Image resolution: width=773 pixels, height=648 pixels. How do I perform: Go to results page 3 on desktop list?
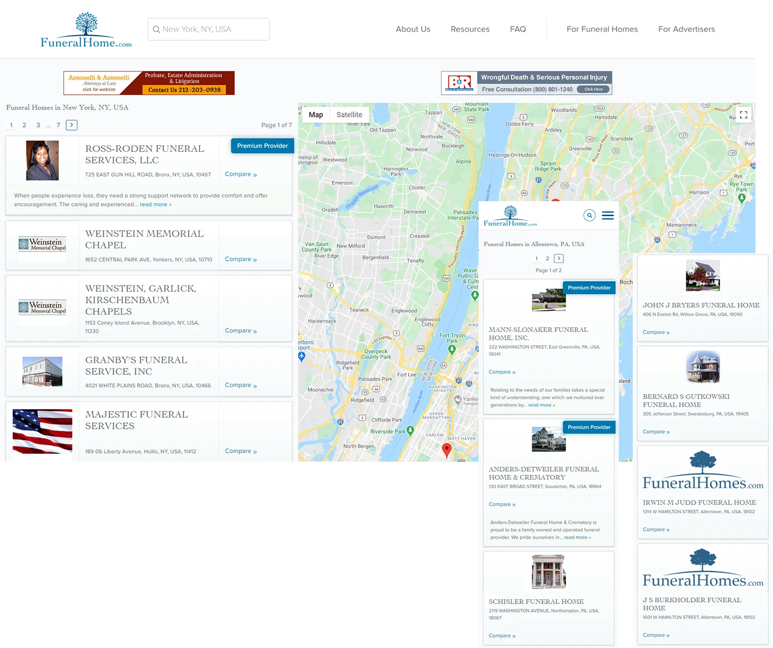[x=38, y=125]
